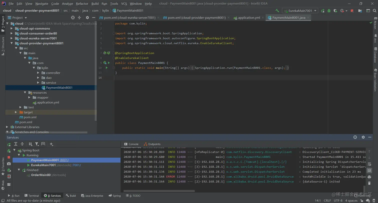
Task: Clear console output with the trash icon
Action: (369, 183)
